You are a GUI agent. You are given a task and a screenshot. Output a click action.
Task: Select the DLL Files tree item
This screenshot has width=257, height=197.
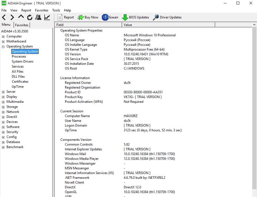[x=18, y=77]
